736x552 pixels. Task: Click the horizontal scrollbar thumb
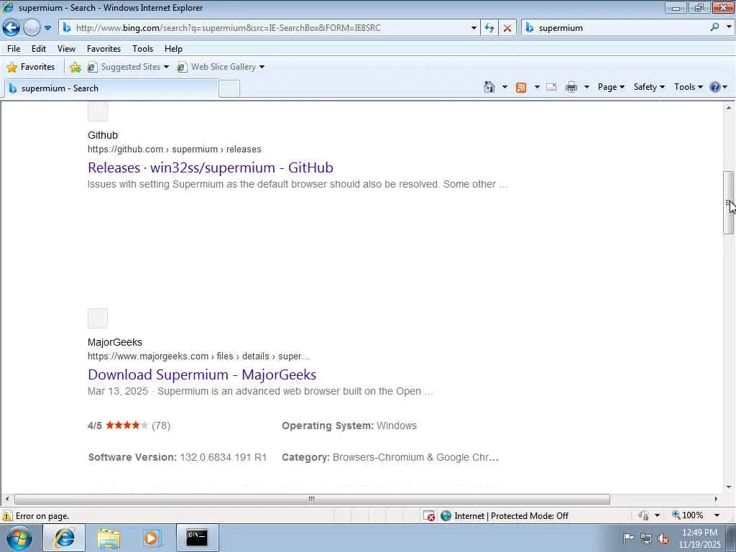(312, 499)
